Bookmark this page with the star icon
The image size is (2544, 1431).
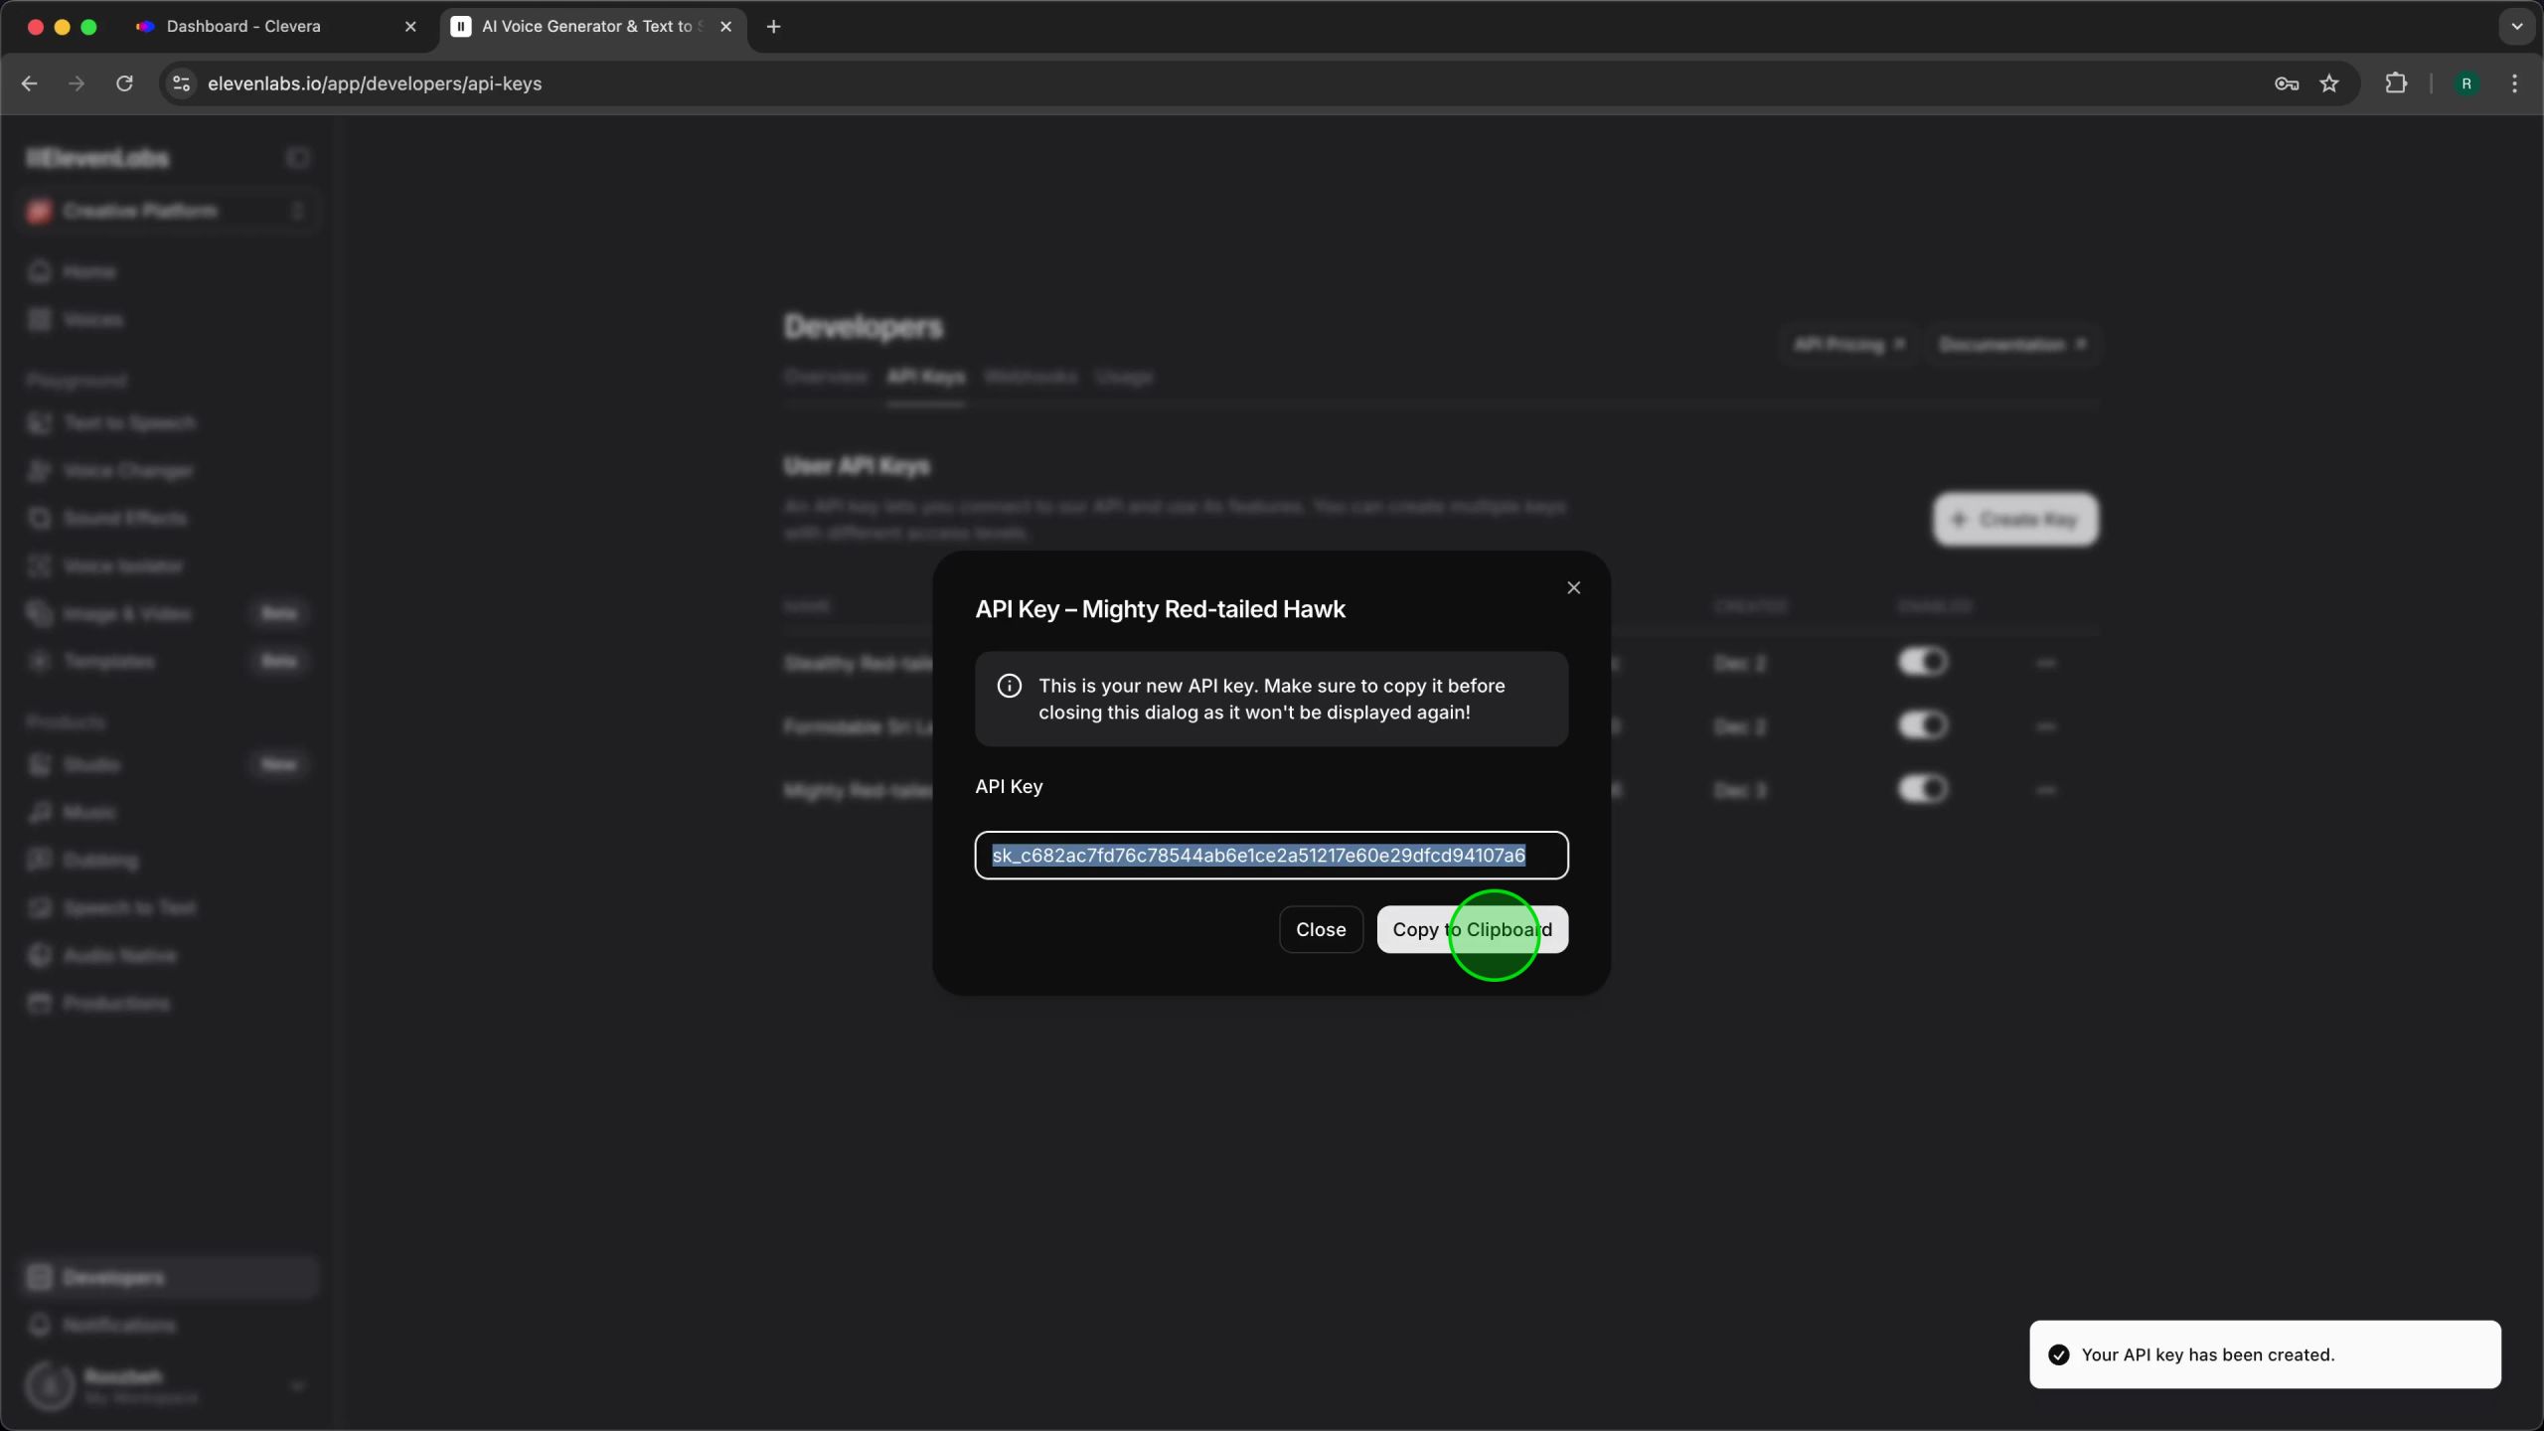coord(2329,83)
